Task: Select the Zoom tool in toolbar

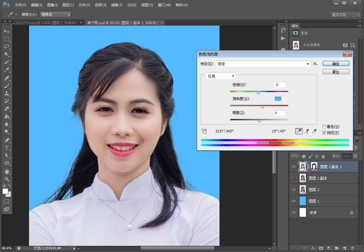Action: tap(7, 179)
